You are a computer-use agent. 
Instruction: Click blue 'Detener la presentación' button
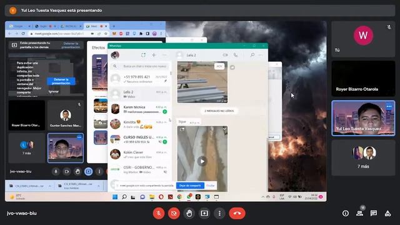coord(61,81)
